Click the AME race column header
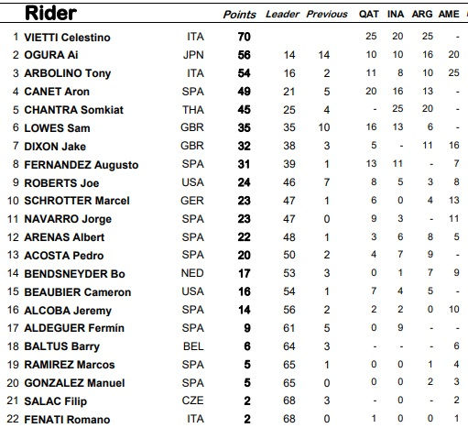 click(x=449, y=14)
